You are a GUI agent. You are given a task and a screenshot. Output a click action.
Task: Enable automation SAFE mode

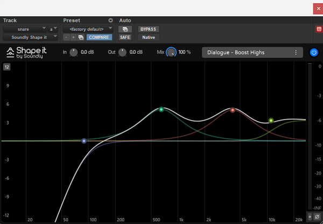point(125,37)
